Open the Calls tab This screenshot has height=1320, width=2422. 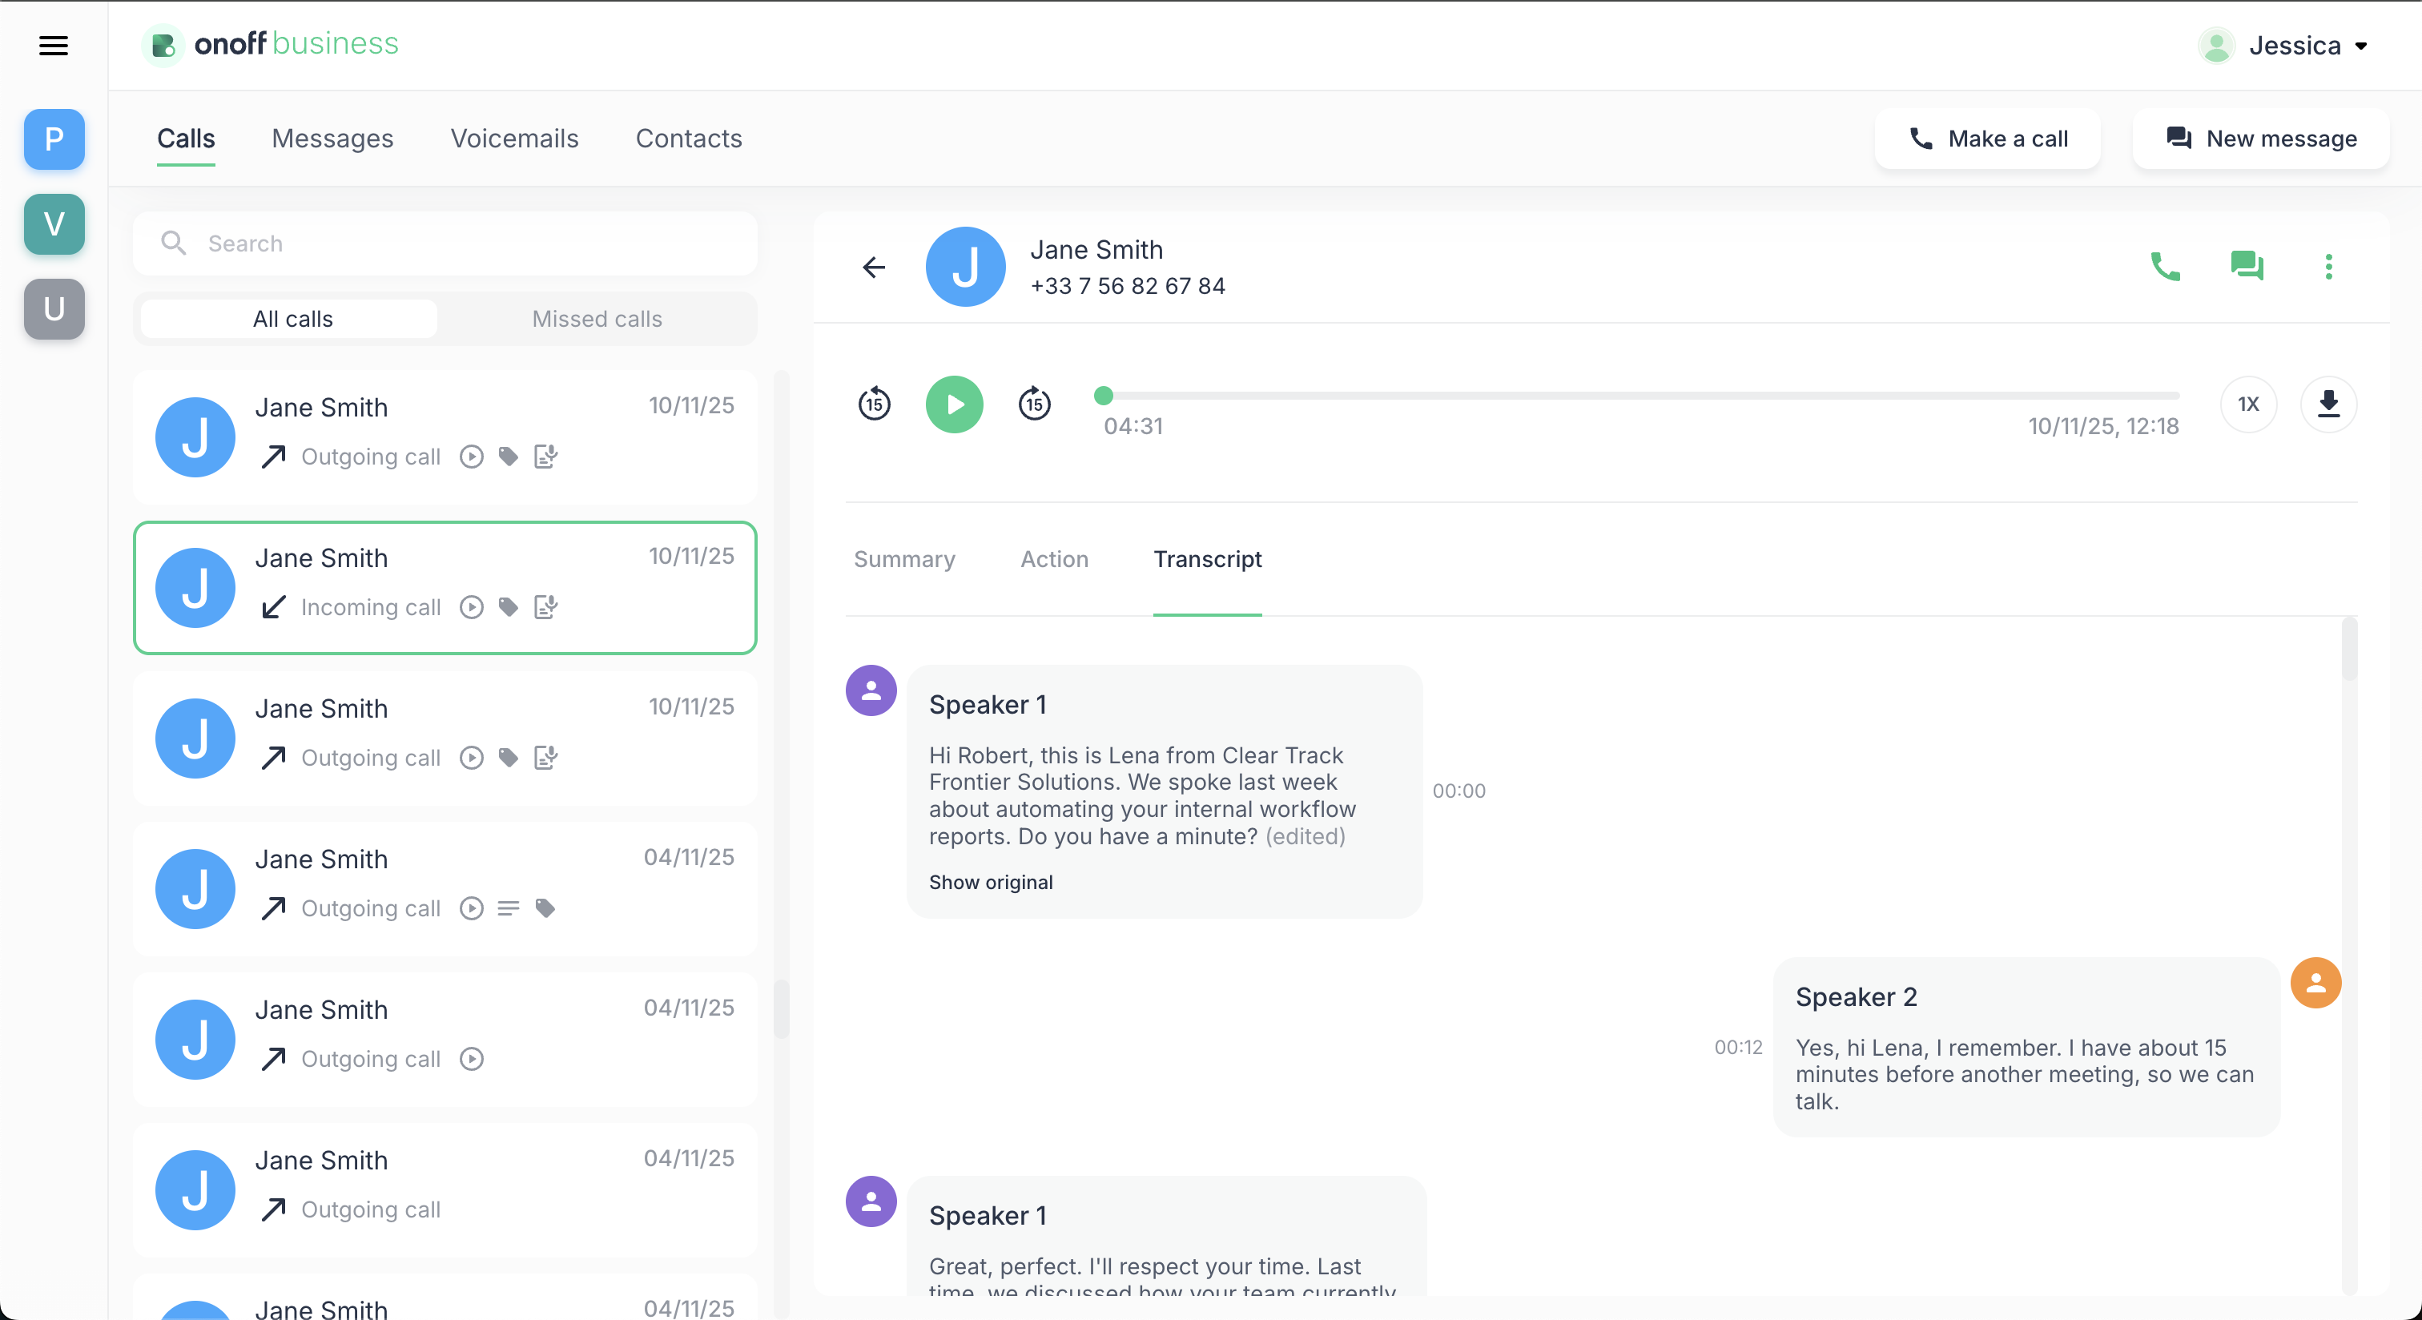[x=186, y=139]
